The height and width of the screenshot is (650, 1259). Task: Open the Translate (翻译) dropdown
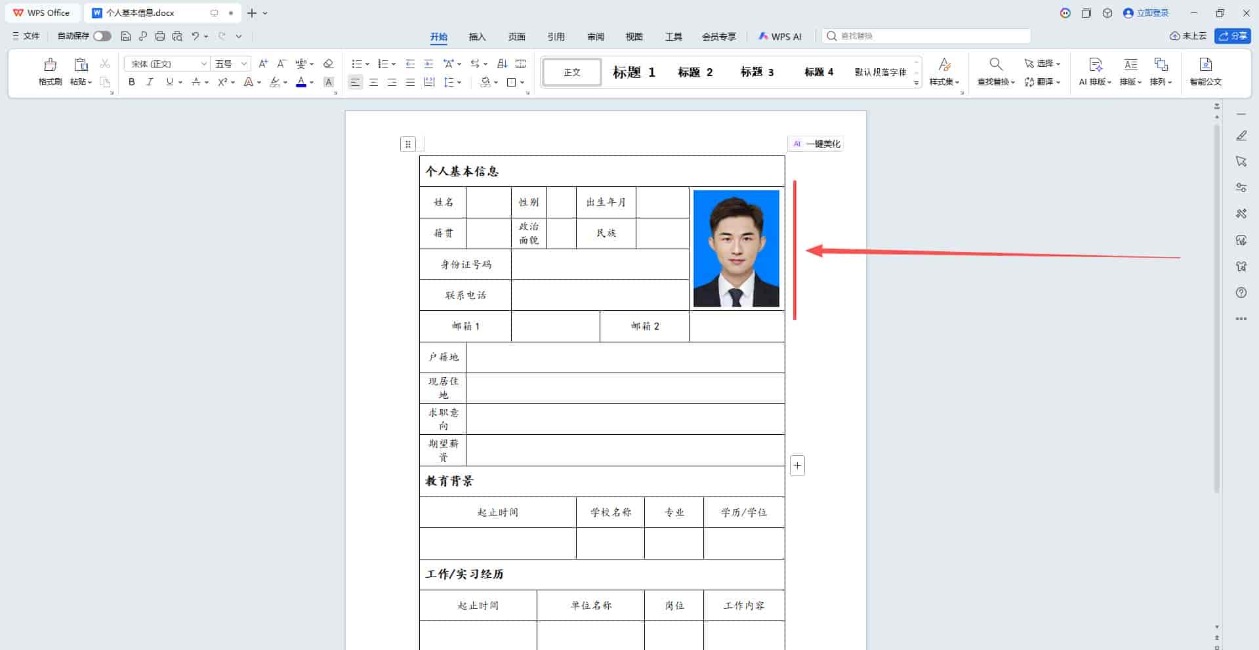point(1042,82)
